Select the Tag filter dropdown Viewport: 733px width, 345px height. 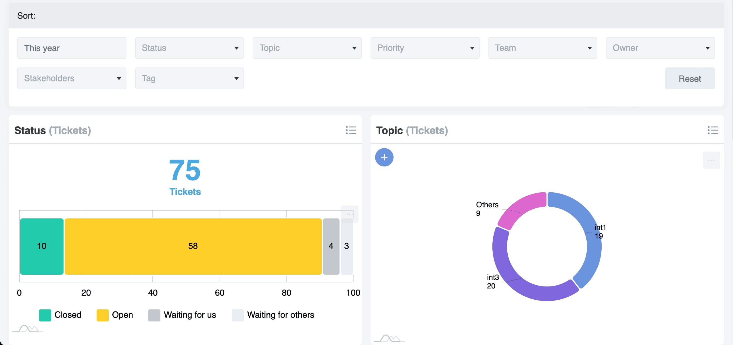[190, 78]
